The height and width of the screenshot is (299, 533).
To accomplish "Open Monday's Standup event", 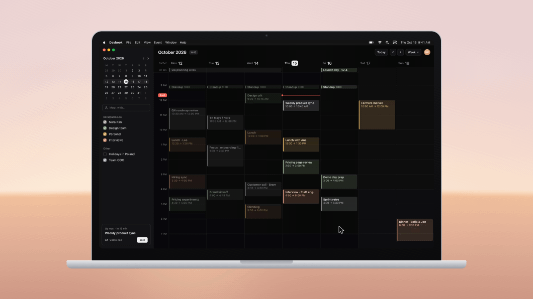I will 187,87.
